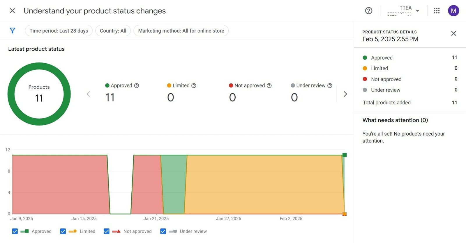Toggle the Under review legend checkbox
The image size is (466, 243).
(x=163, y=231)
